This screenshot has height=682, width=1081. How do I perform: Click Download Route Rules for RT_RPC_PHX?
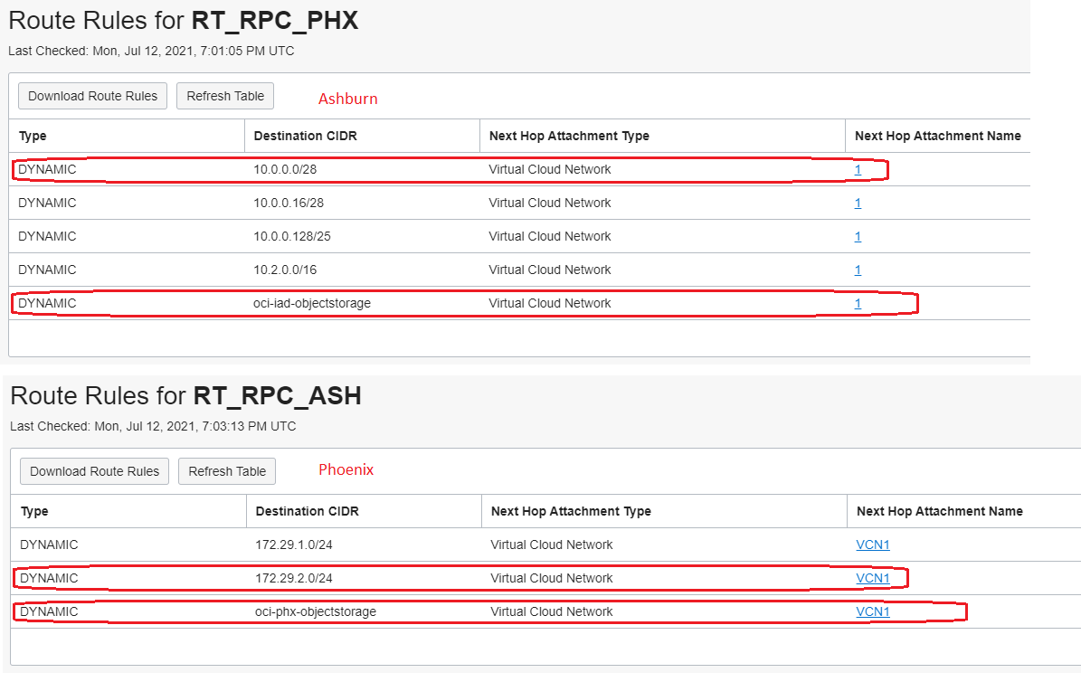click(92, 96)
